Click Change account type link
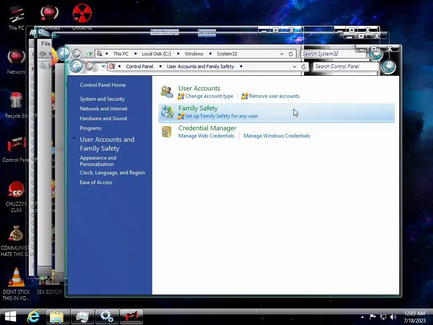 coord(209,96)
